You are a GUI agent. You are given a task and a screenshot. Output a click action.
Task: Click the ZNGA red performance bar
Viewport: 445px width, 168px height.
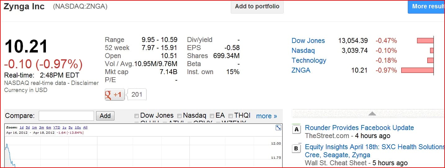417,70
